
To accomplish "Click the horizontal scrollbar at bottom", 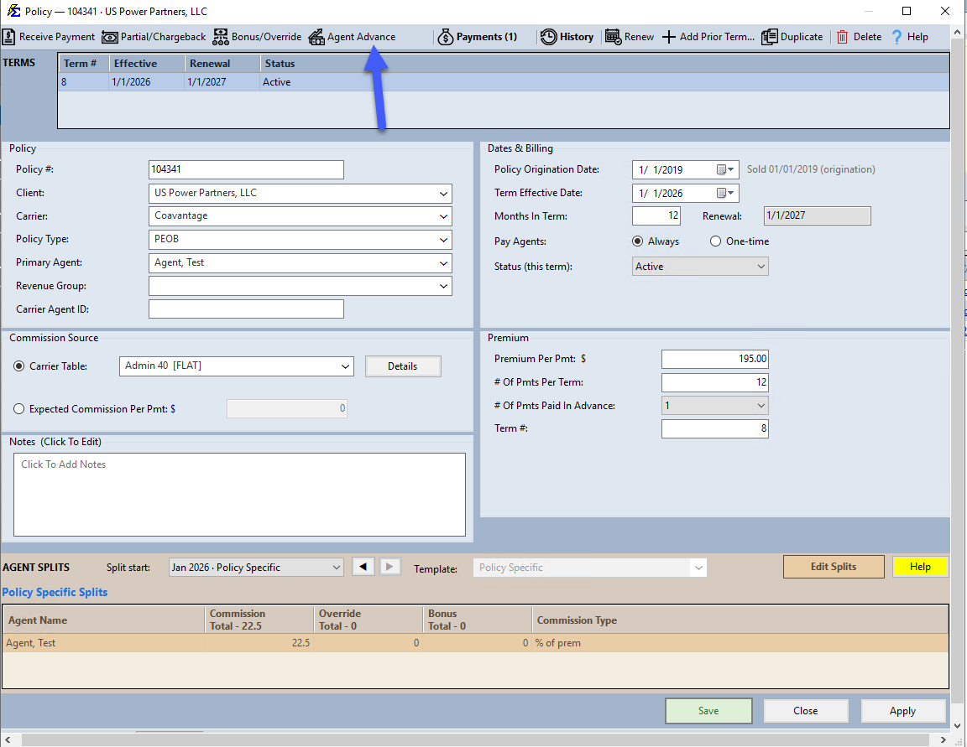I will pos(473,739).
